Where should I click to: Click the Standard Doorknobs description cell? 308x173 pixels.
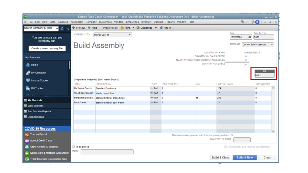tap(123, 88)
